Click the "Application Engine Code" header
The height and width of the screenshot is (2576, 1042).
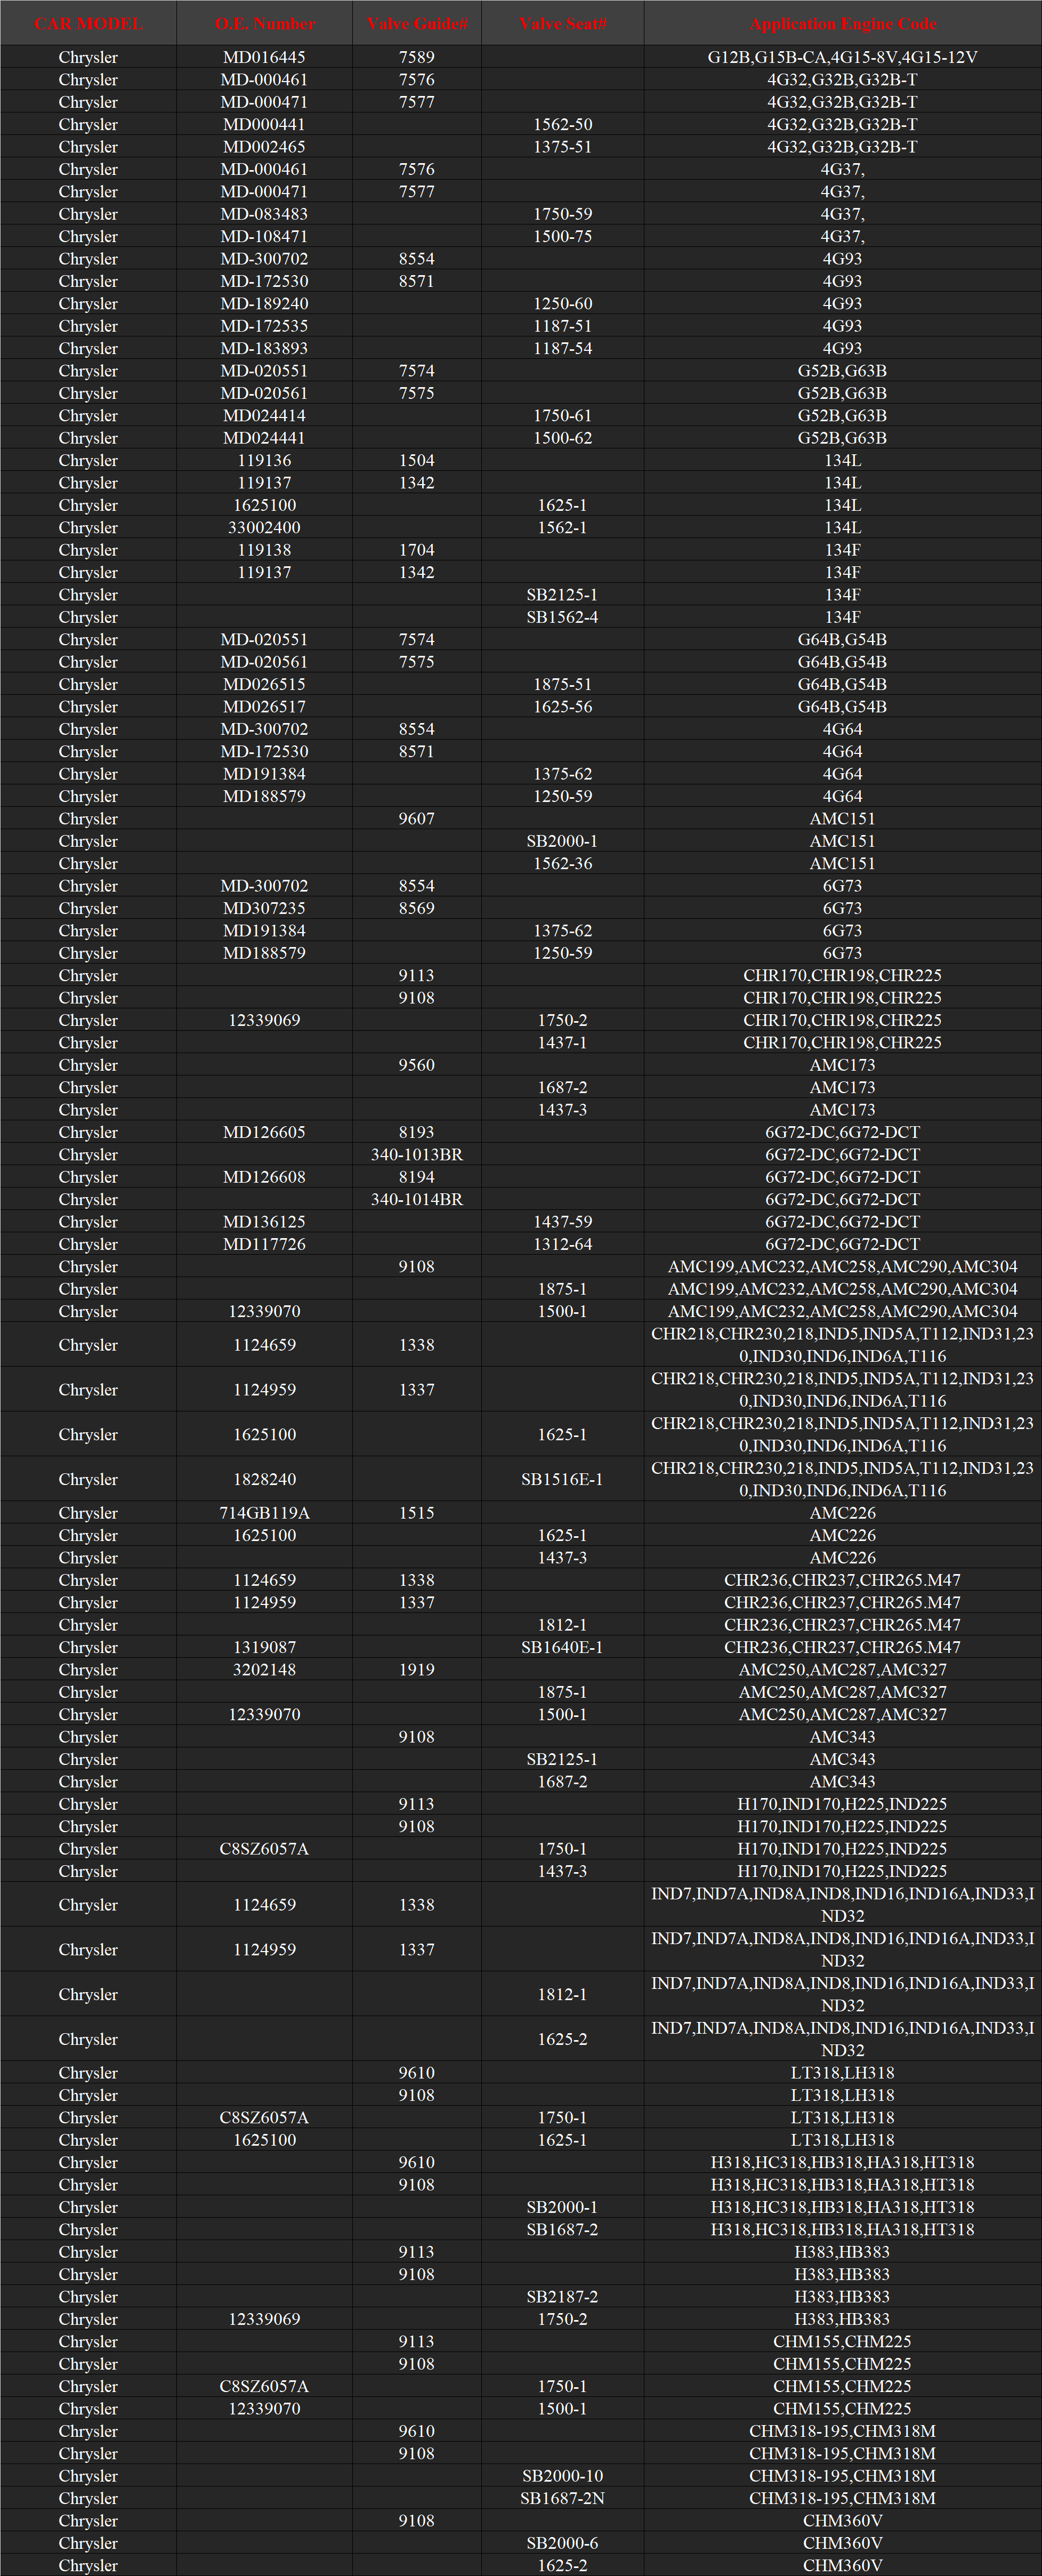pos(843,24)
